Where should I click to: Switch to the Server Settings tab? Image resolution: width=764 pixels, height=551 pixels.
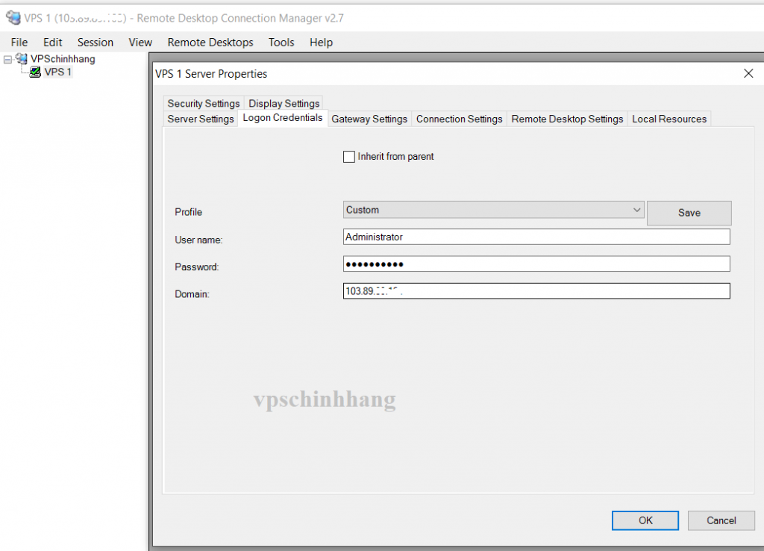pos(201,119)
